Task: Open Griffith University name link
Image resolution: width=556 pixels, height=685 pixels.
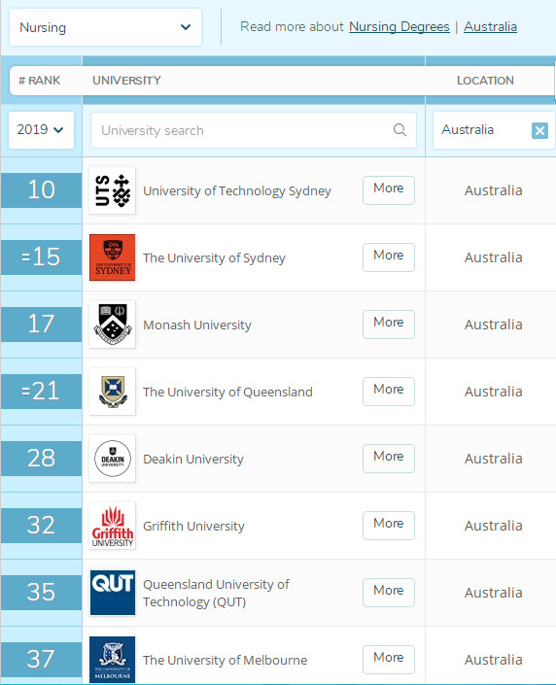Action: point(193,526)
